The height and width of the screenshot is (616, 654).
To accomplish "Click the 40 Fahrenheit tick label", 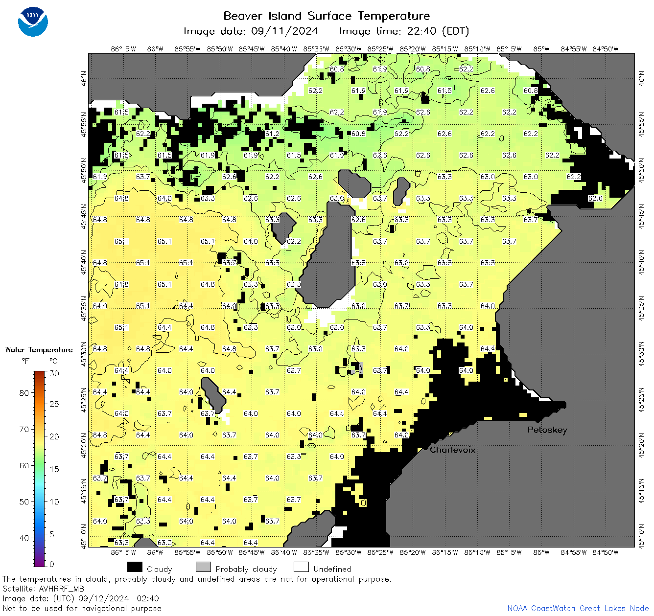I will [24, 538].
